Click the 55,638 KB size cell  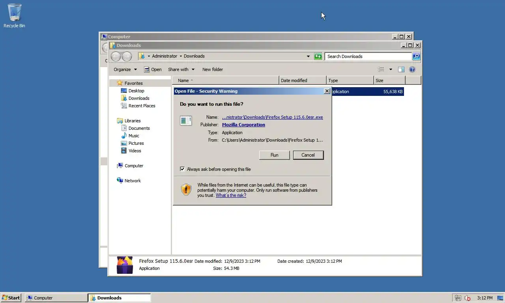tap(393, 92)
